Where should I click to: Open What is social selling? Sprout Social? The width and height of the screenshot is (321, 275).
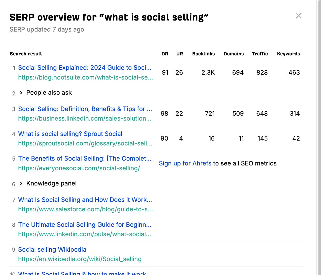[x=70, y=134]
